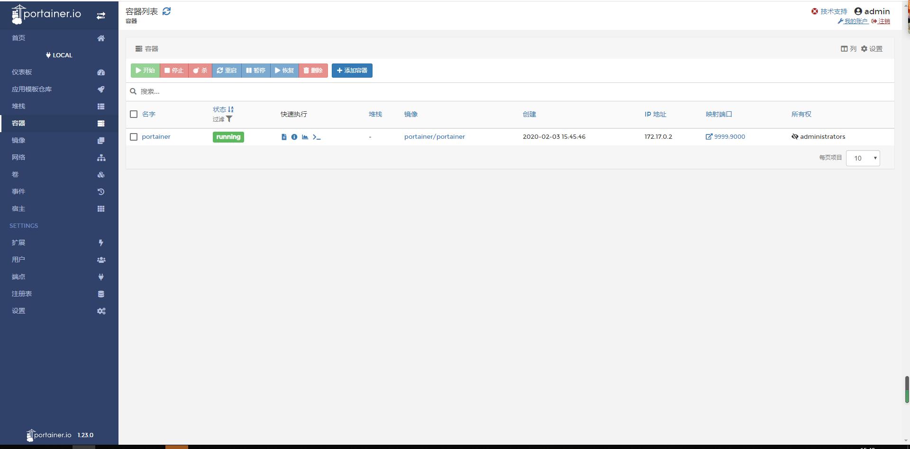
Task: Select the portainer container row checkbox
Action: [x=134, y=137]
